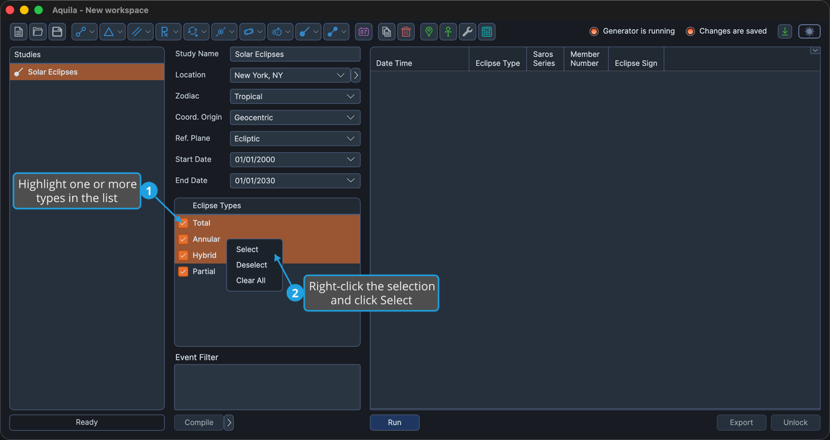Click the Eclipse Type column header
830x440 pixels.
[x=497, y=59]
